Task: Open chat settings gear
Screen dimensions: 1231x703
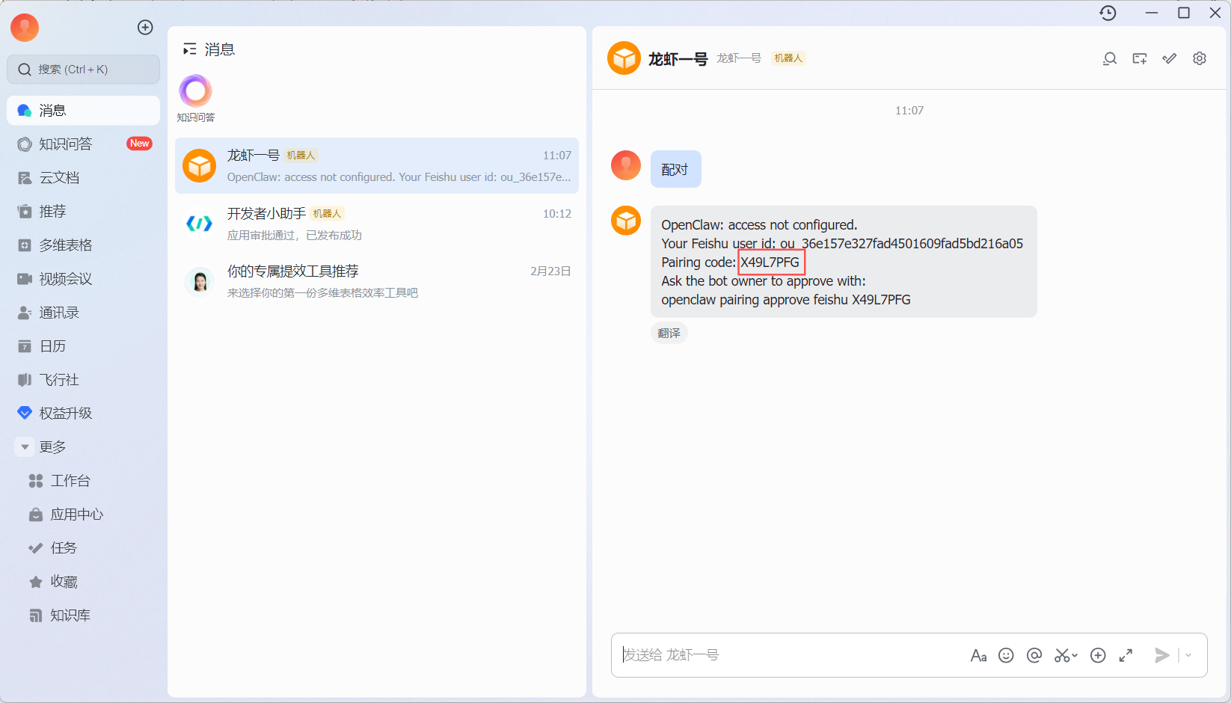Action: pyautogui.click(x=1200, y=58)
